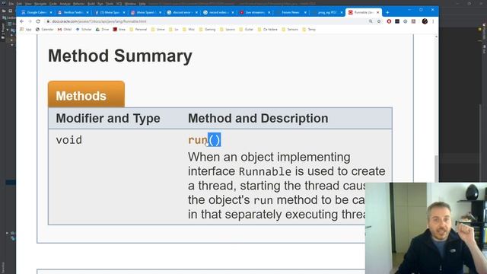This screenshot has width=487, height=274.
Task: Click the page's vertical scrollbar thumb
Action: point(436,169)
